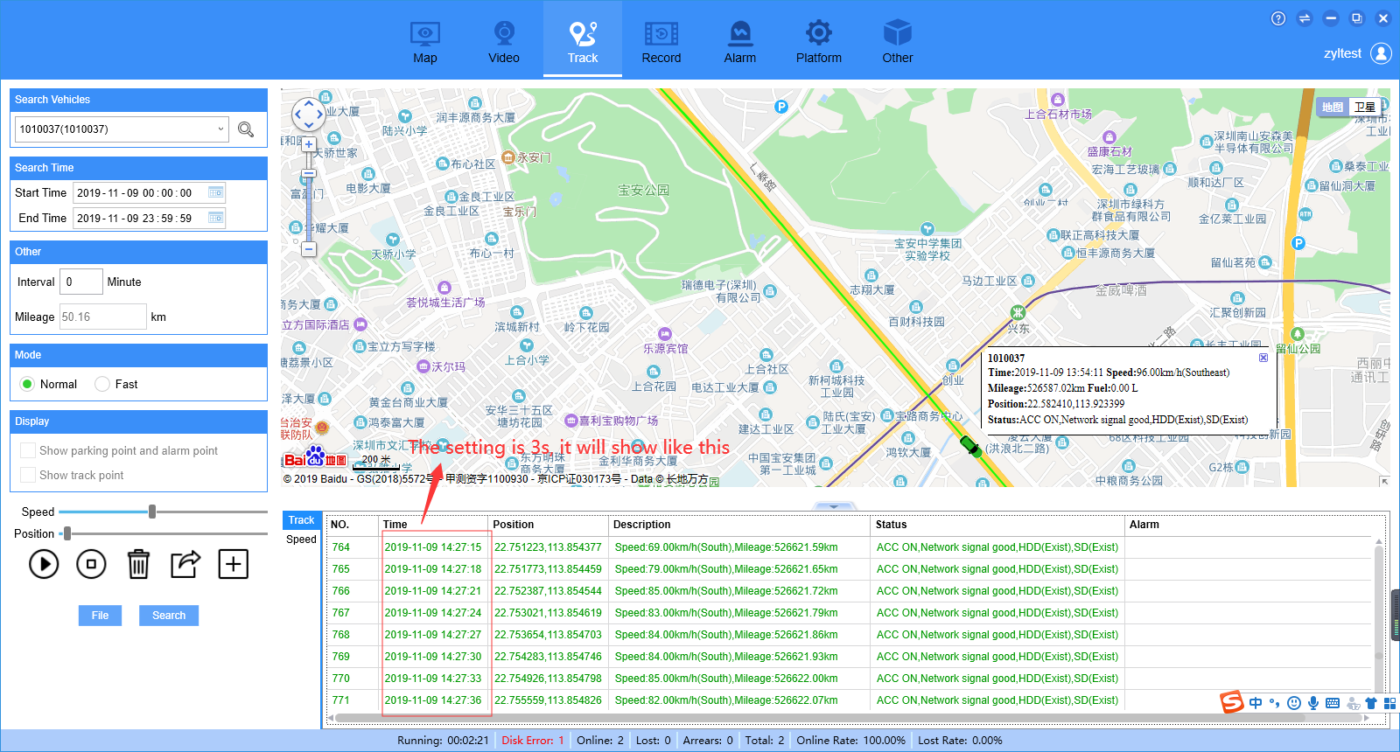Collapse the map panel with the divider arrow
Image resolution: width=1400 pixels, height=752 pixels.
[x=834, y=506]
